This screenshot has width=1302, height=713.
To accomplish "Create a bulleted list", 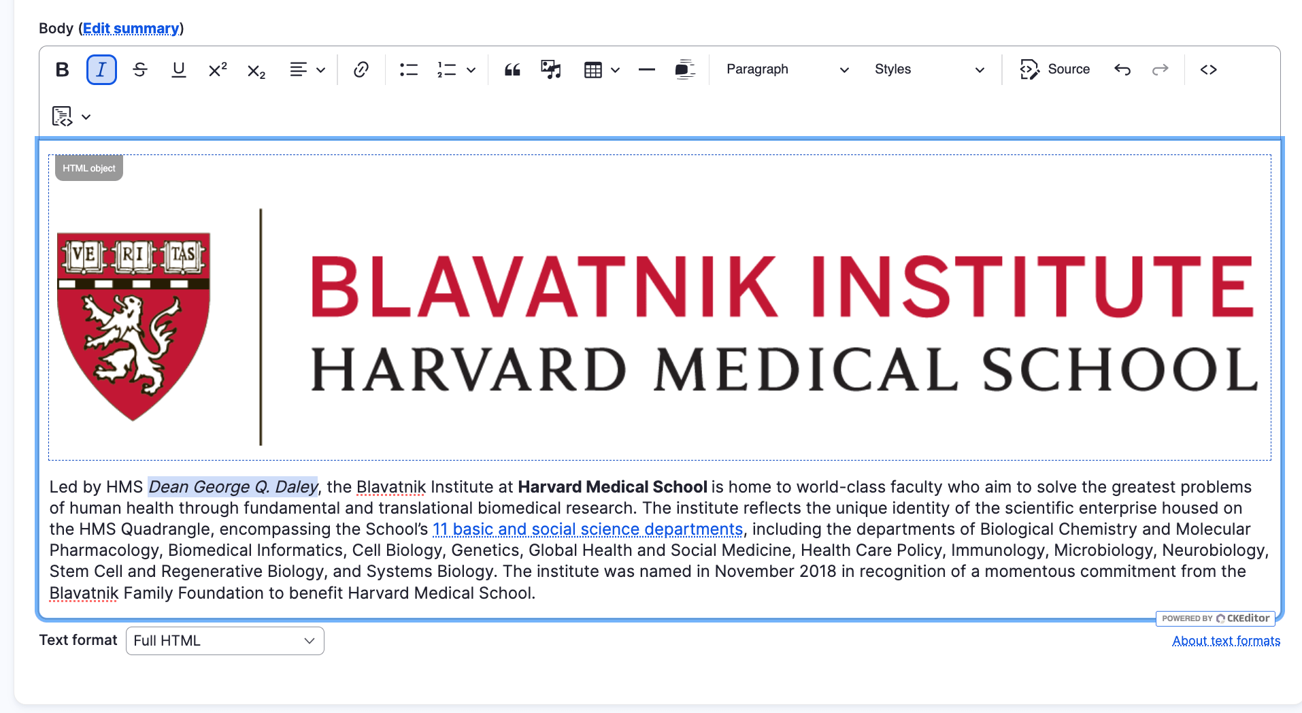I will [409, 69].
